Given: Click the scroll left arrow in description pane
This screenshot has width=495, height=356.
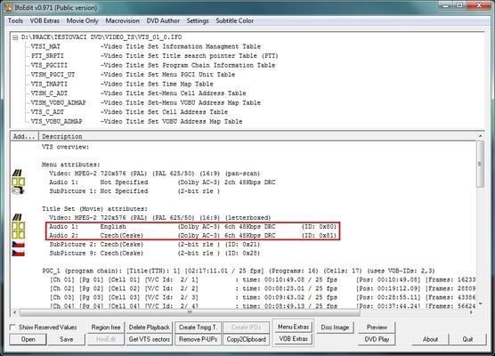Looking at the screenshot, I should click(x=15, y=312).
